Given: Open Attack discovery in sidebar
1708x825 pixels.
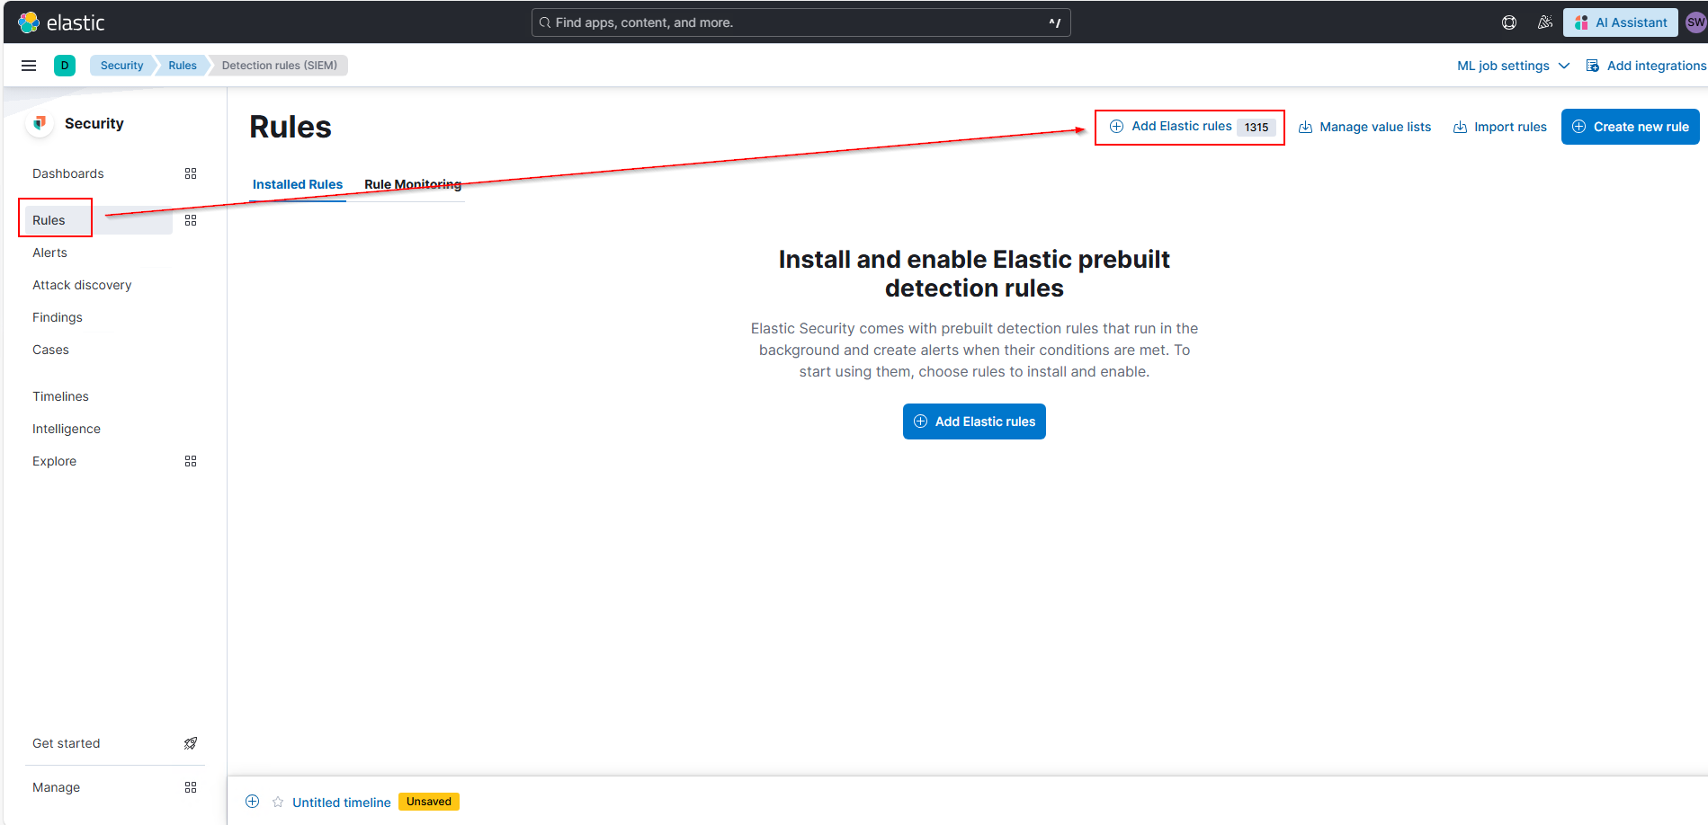Looking at the screenshot, I should (82, 285).
